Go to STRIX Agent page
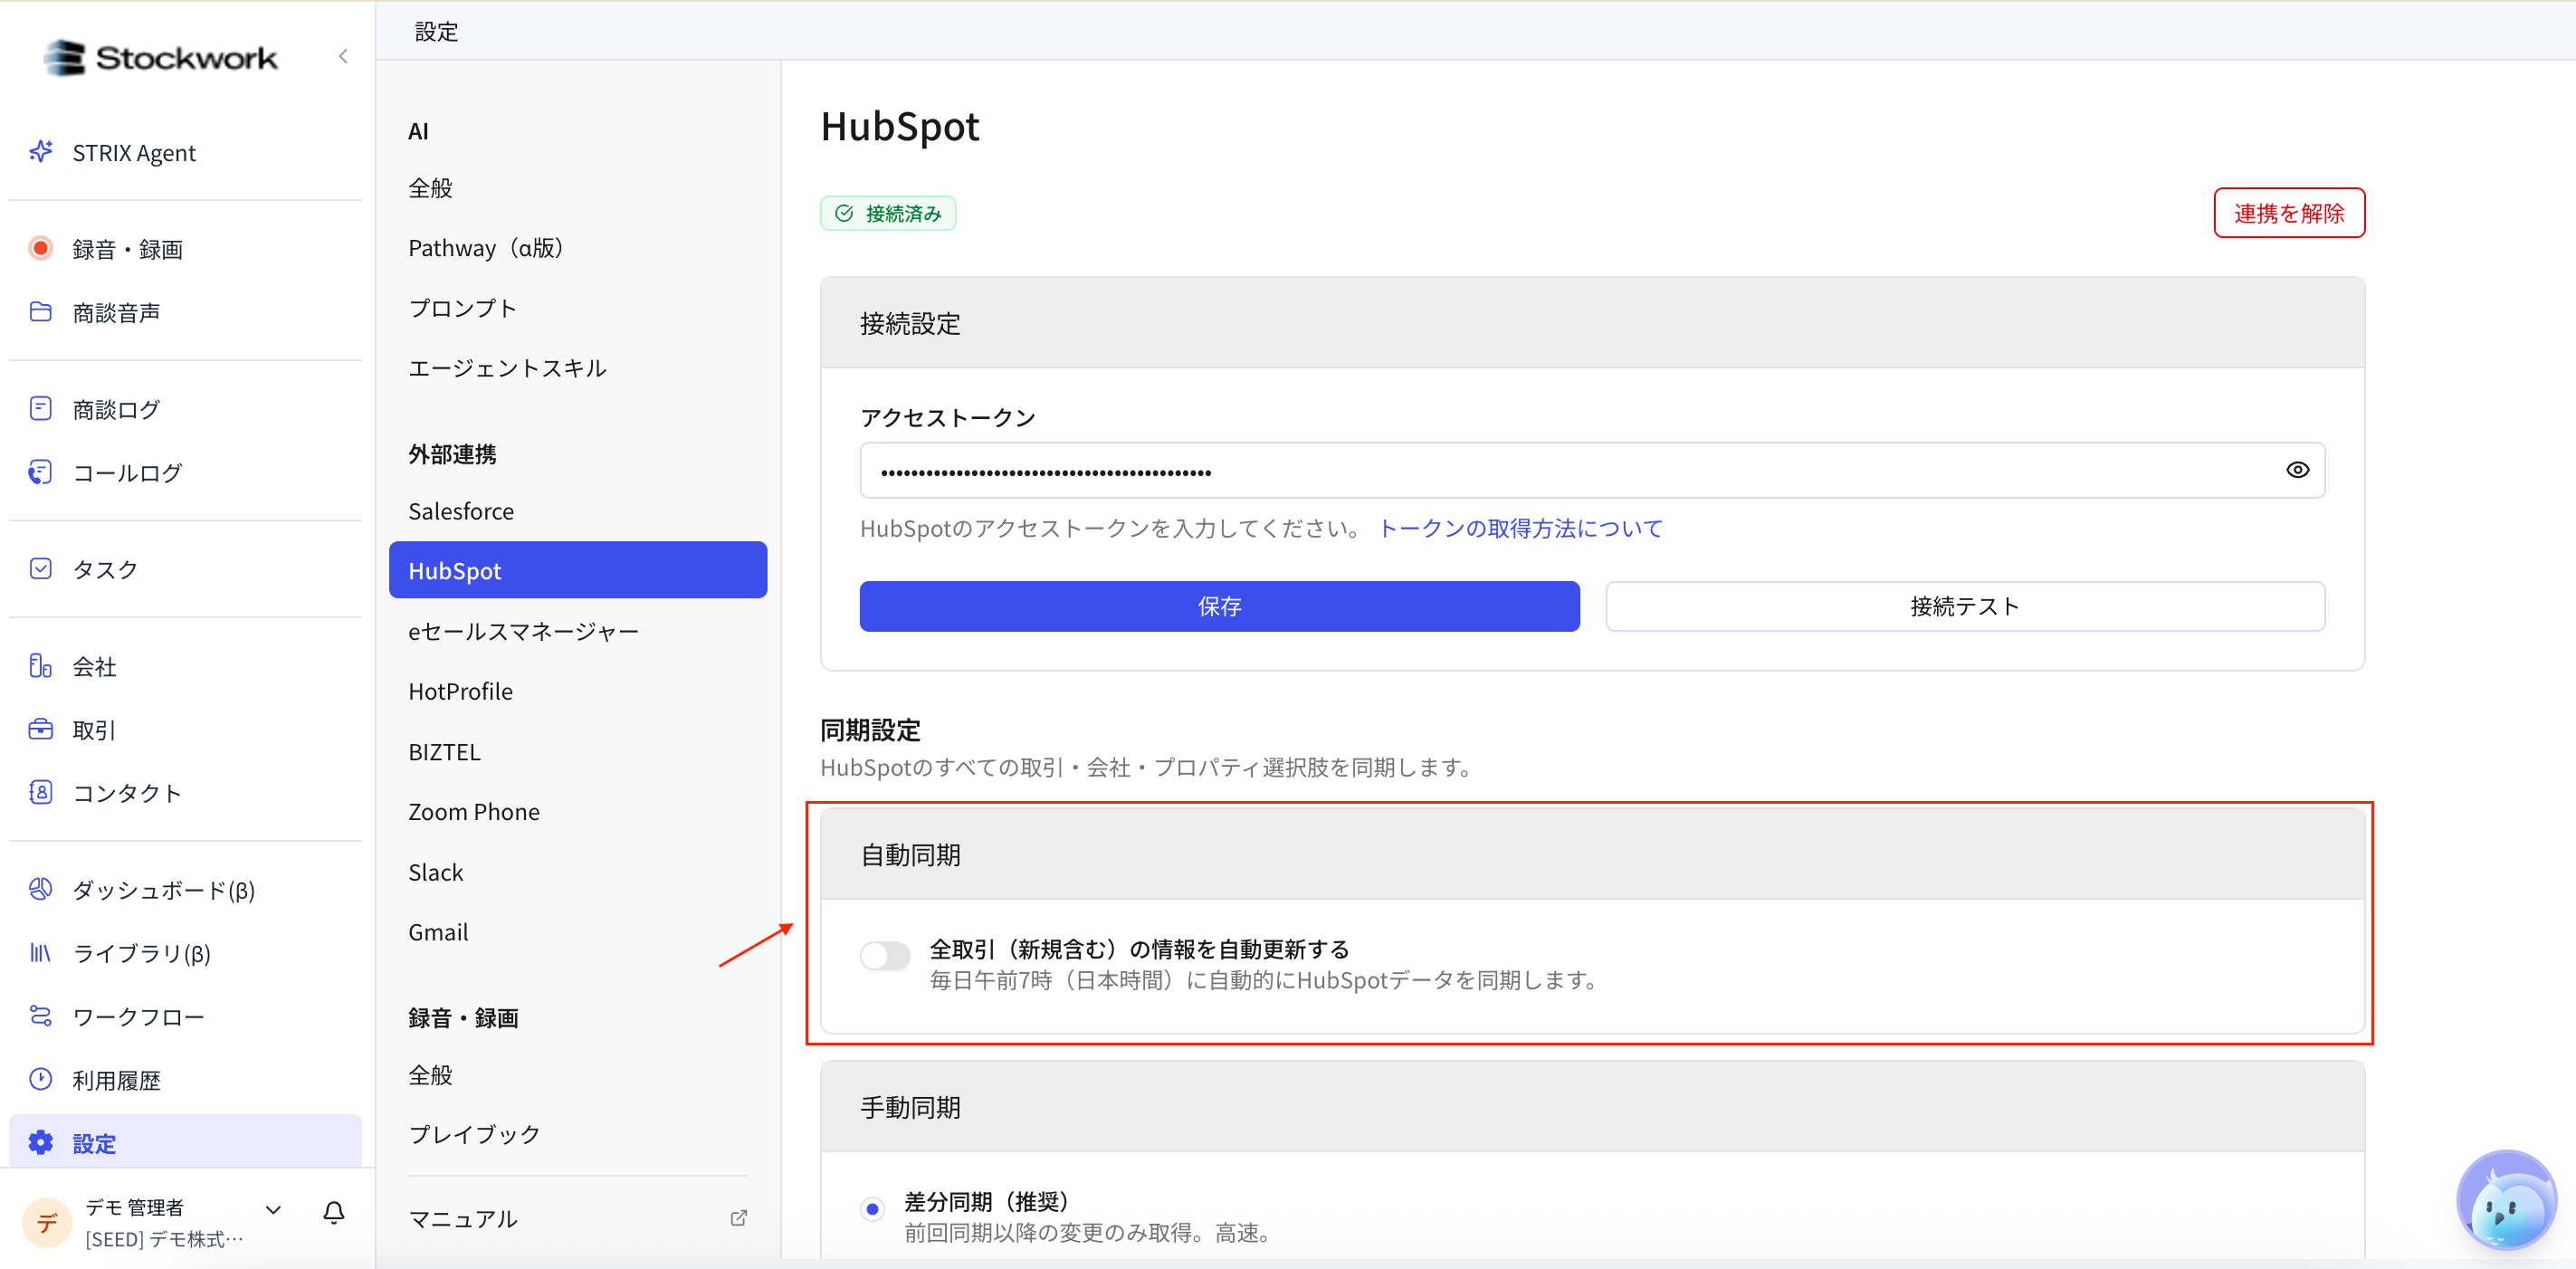This screenshot has width=2576, height=1269. click(x=186, y=152)
